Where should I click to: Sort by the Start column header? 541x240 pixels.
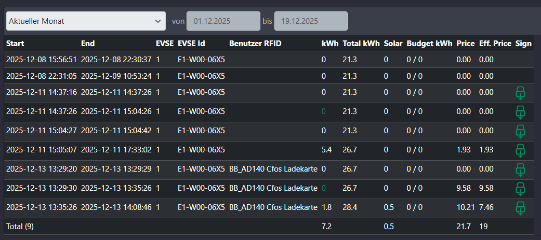point(15,44)
